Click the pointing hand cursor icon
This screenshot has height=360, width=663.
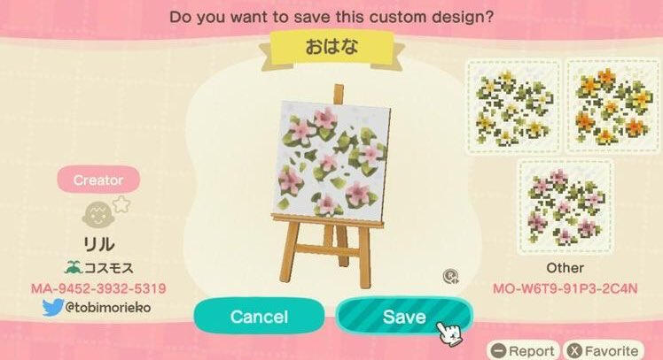(449, 334)
